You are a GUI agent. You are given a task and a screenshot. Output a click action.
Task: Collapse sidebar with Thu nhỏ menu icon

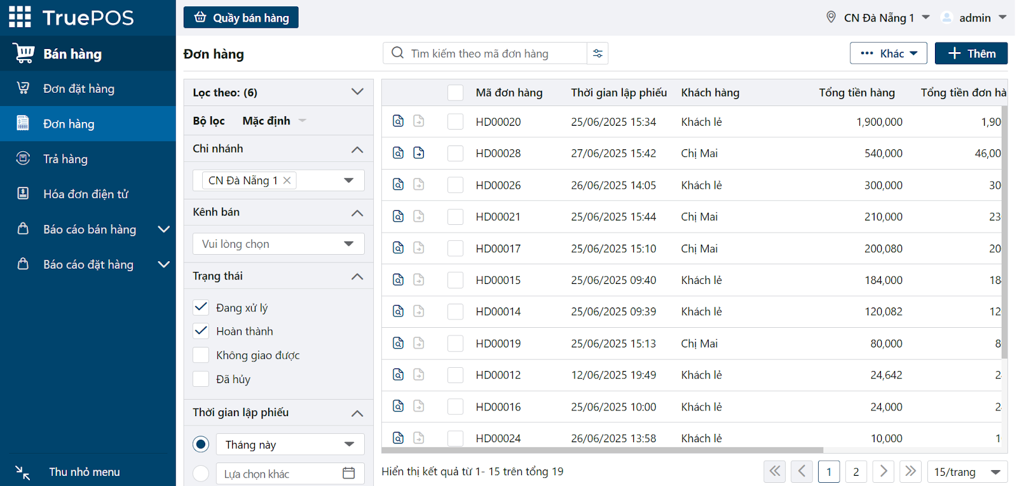(x=23, y=472)
